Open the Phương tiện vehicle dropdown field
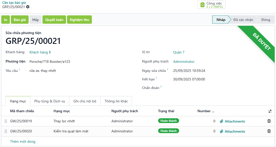 [76, 62]
